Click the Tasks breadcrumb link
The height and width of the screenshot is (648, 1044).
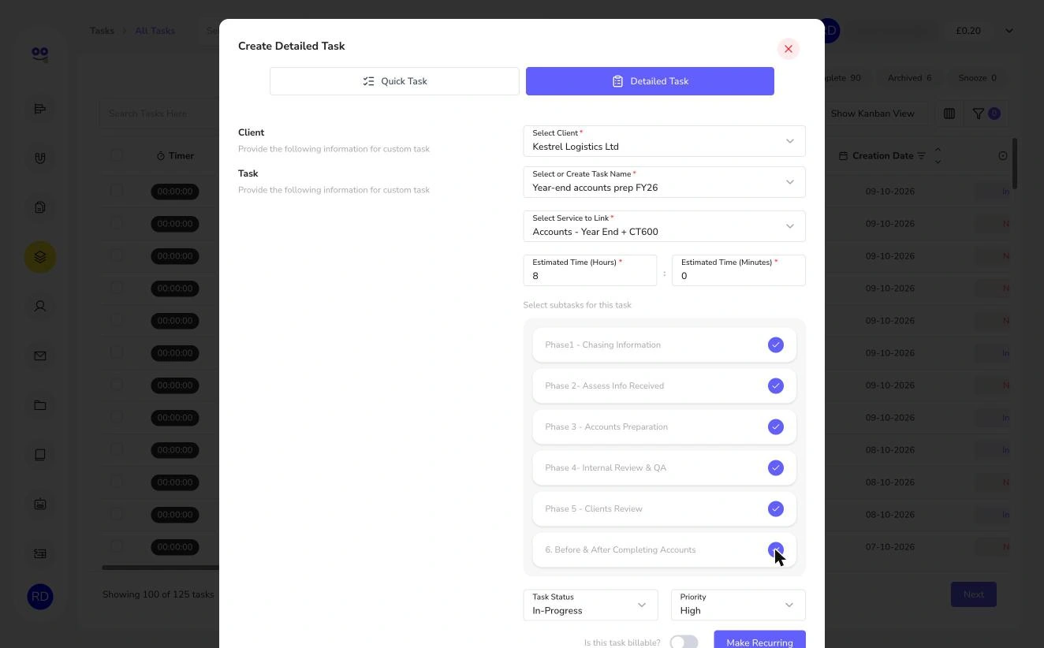click(x=102, y=31)
